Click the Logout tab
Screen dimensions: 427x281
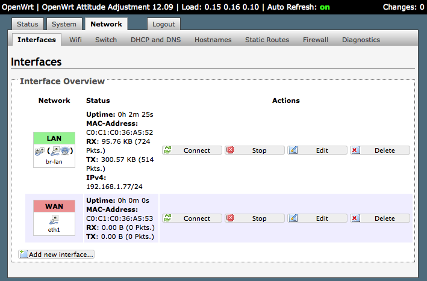pos(163,24)
